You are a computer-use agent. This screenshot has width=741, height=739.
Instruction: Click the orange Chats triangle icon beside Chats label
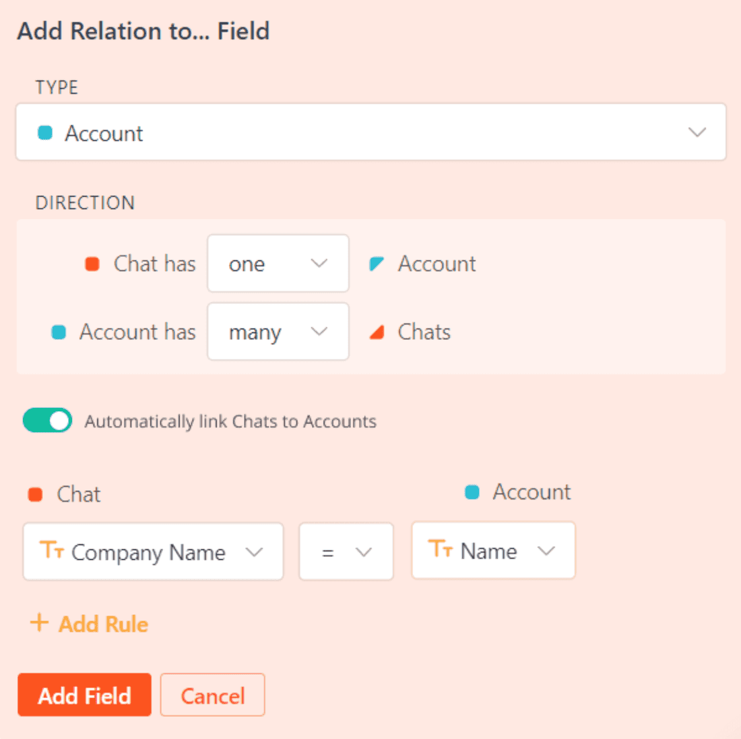click(x=376, y=332)
